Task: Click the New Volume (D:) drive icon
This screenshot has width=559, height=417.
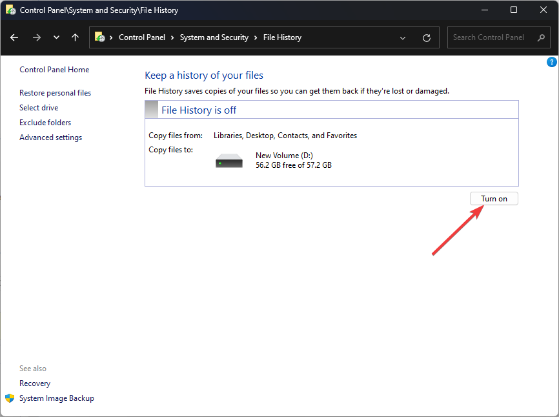Action: [229, 160]
